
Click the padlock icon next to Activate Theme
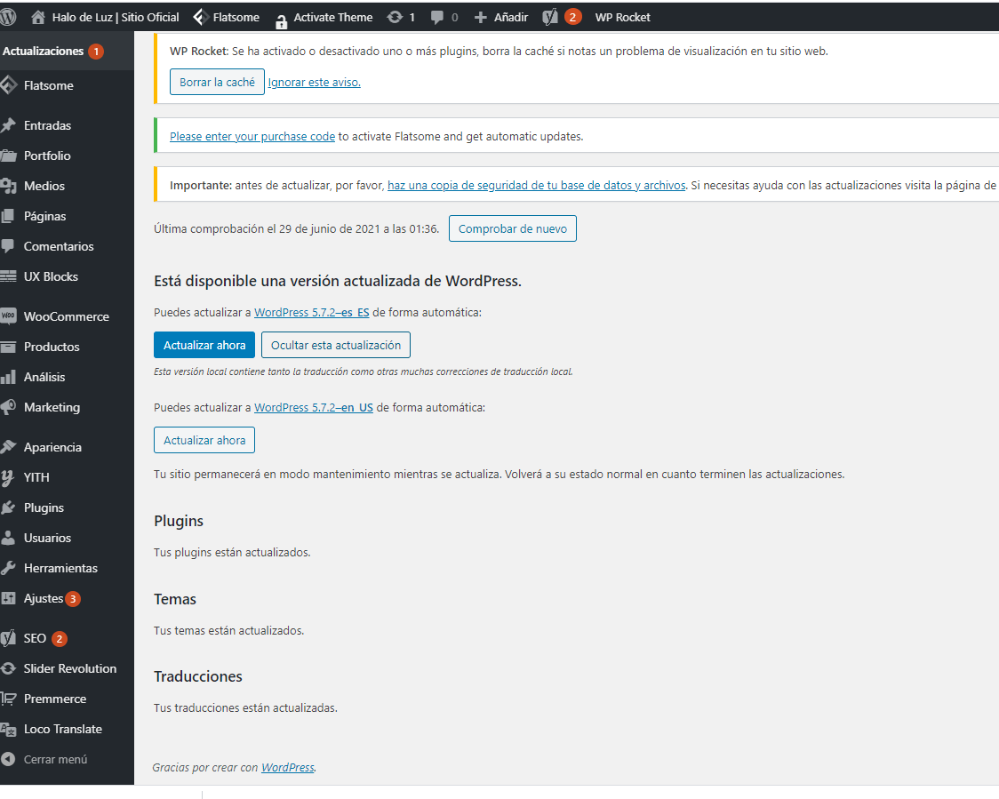tap(281, 21)
